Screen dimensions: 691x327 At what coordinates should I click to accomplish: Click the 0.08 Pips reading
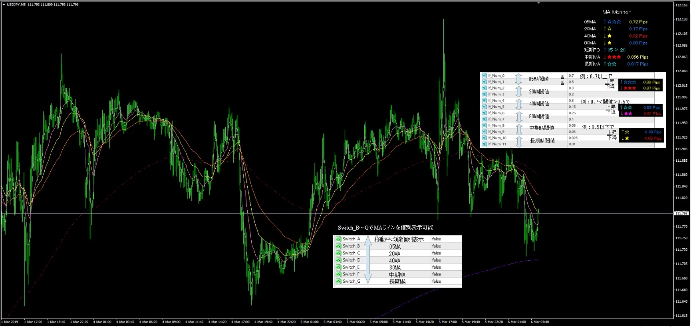tap(638, 43)
